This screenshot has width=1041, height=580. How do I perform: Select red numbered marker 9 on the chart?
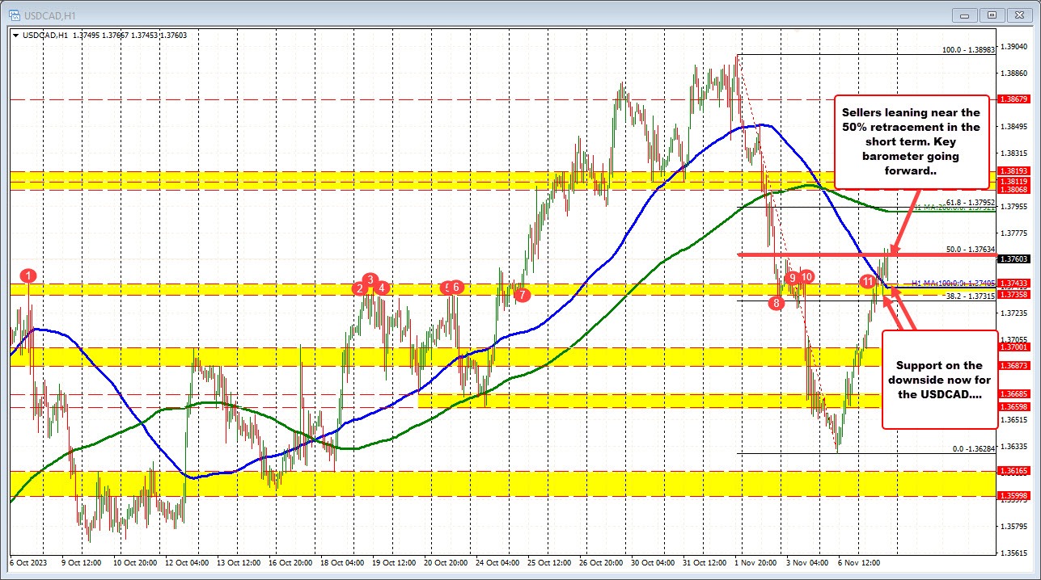(x=792, y=277)
